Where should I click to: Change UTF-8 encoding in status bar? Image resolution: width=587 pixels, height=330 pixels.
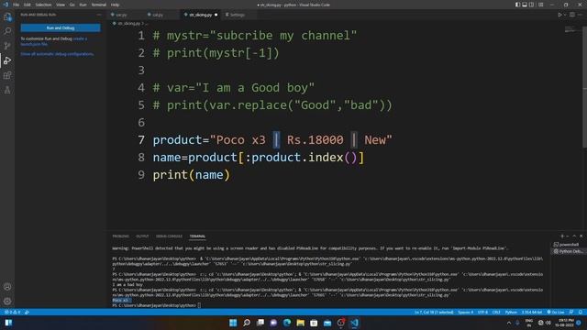pyautogui.click(x=483, y=312)
